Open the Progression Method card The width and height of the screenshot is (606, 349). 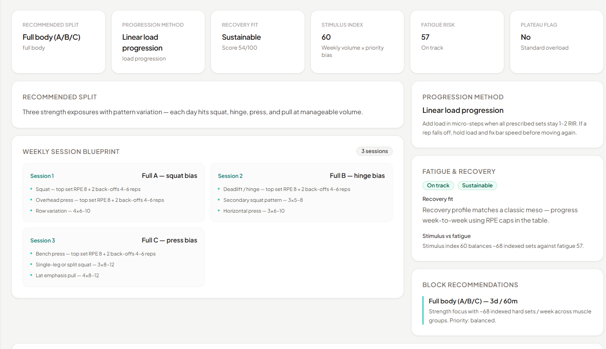point(158,42)
